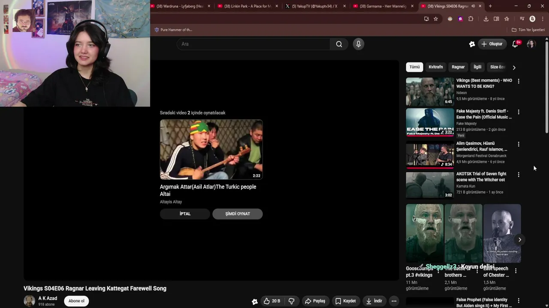Open the Goosebumps pt.3 #vikings short
This screenshot has width=549, height=308.
pos(425,234)
